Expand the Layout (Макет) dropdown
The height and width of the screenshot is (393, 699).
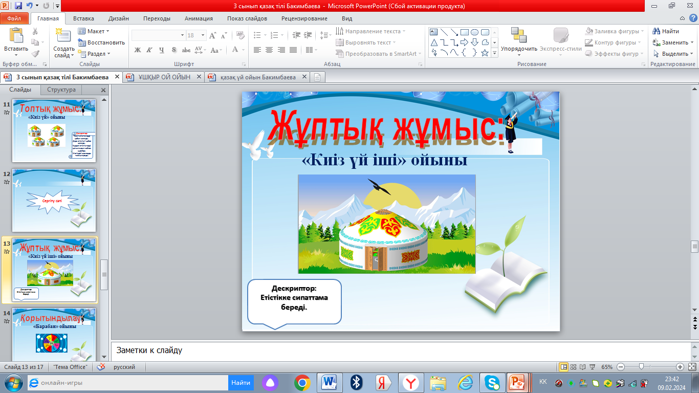[95, 31]
